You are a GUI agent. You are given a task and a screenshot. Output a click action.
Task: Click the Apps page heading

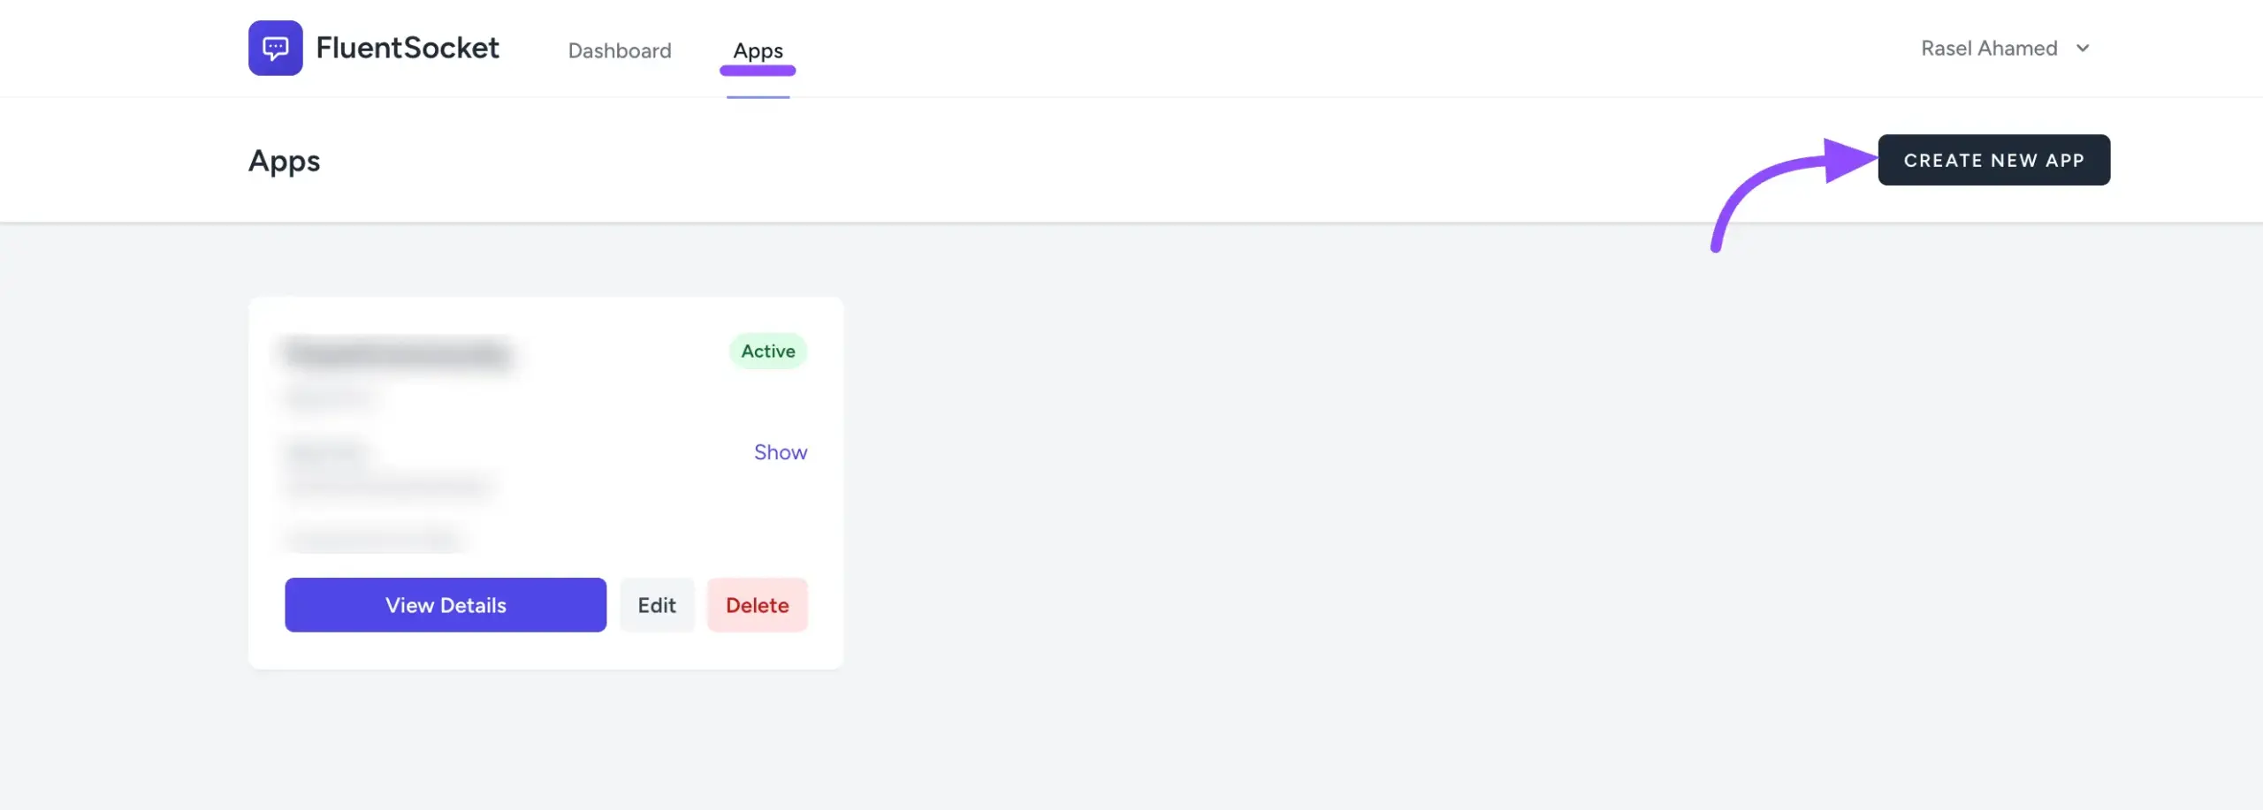(x=284, y=161)
